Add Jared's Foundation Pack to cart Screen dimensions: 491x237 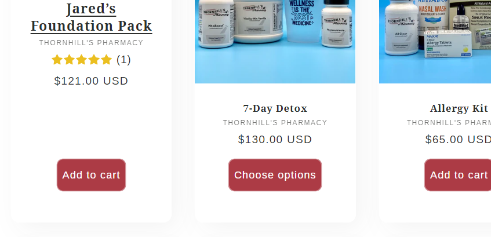click(x=91, y=174)
